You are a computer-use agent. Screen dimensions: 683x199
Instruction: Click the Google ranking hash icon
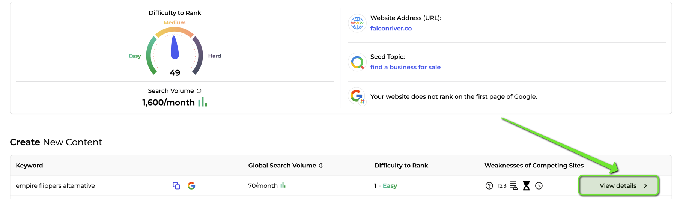357,97
